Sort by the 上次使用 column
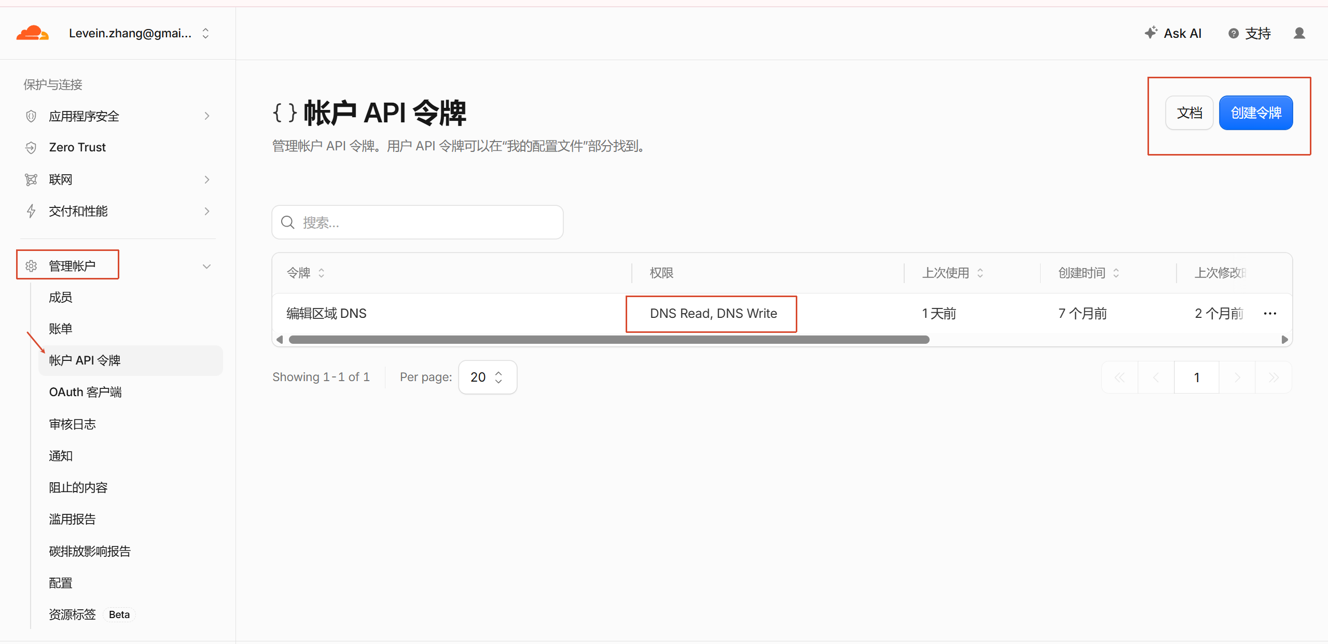The width and height of the screenshot is (1328, 644). point(953,273)
